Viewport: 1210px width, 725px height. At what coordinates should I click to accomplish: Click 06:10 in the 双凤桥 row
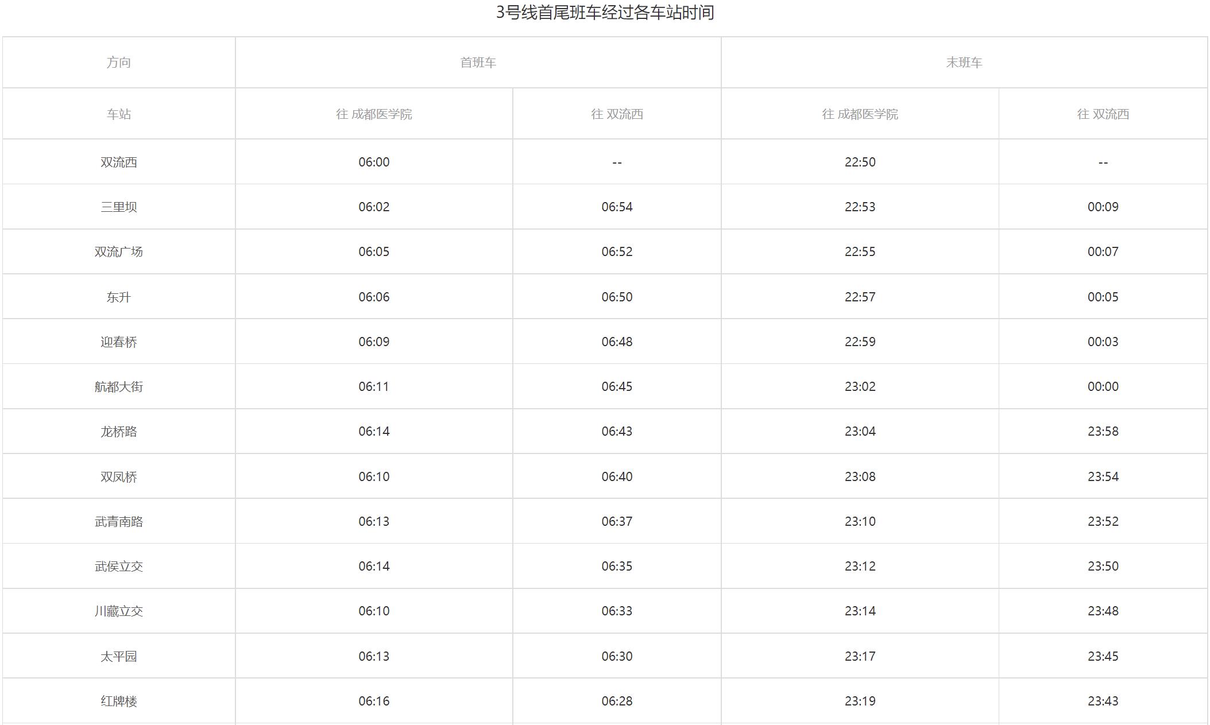374,476
